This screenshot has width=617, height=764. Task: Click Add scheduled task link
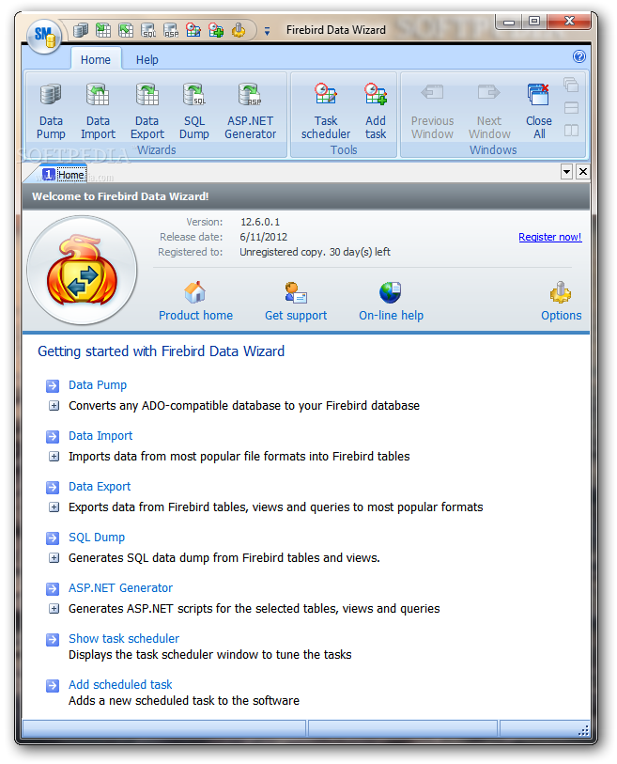[120, 684]
